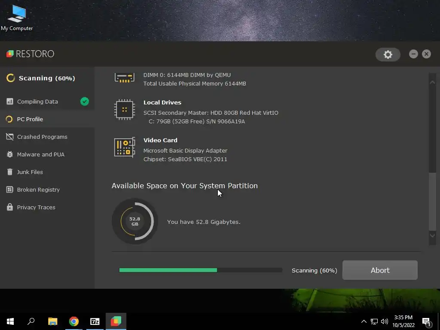Click 'Local Drives' heading

pos(162,102)
